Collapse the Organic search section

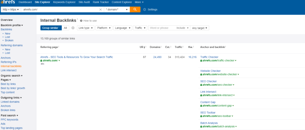point(12,76)
